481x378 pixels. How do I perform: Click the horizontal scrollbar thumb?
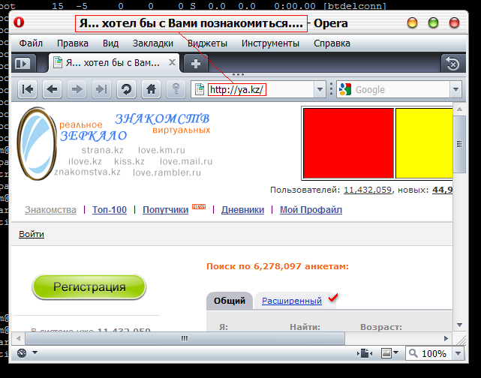pyautogui.click(x=185, y=338)
